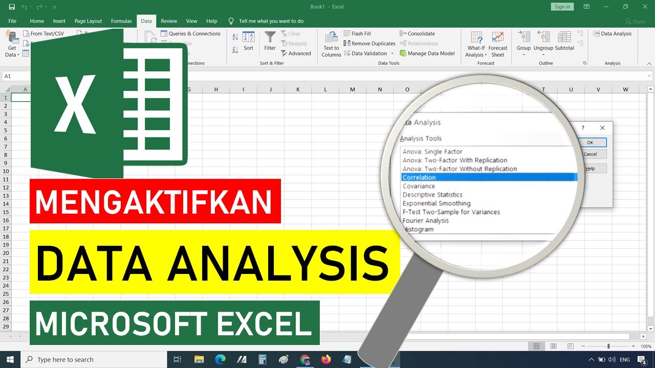Click the Subtotal button

pos(564,41)
